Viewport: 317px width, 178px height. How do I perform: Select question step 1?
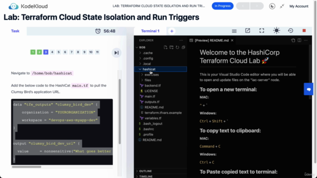coord(33,52)
